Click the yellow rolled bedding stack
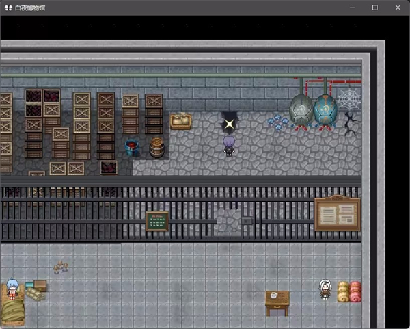 click(x=344, y=291)
